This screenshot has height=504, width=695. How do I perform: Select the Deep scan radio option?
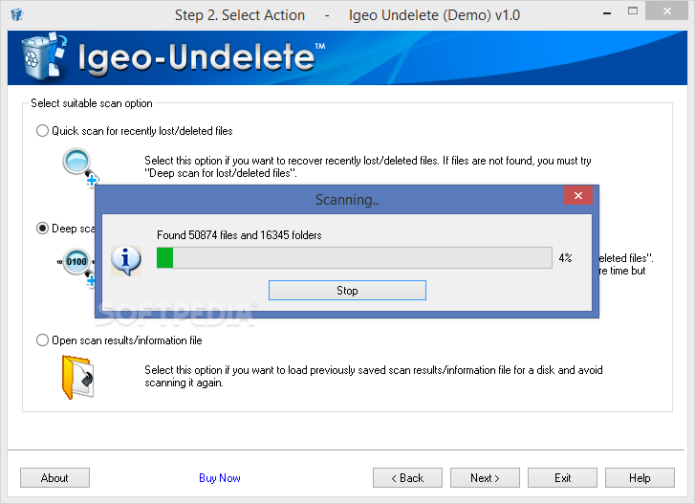[43, 229]
